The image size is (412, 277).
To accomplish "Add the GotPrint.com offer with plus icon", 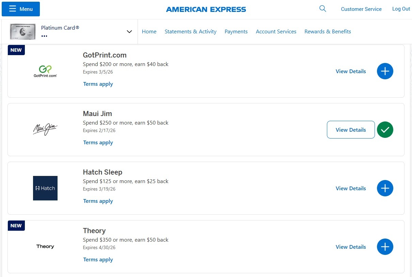I will [385, 71].
